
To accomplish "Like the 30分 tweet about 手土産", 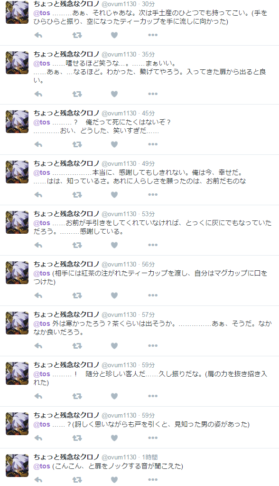I will tap(114, 35).
